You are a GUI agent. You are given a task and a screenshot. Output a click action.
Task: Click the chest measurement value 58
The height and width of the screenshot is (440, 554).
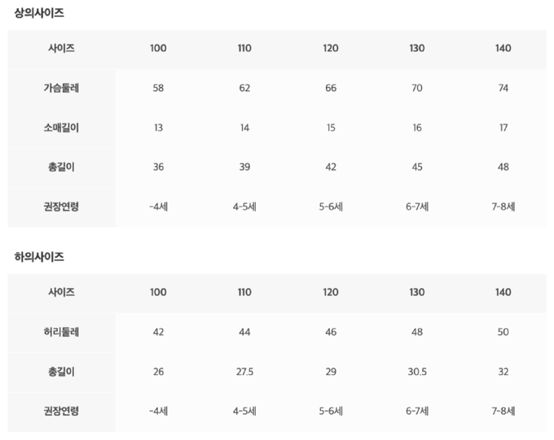(158, 88)
